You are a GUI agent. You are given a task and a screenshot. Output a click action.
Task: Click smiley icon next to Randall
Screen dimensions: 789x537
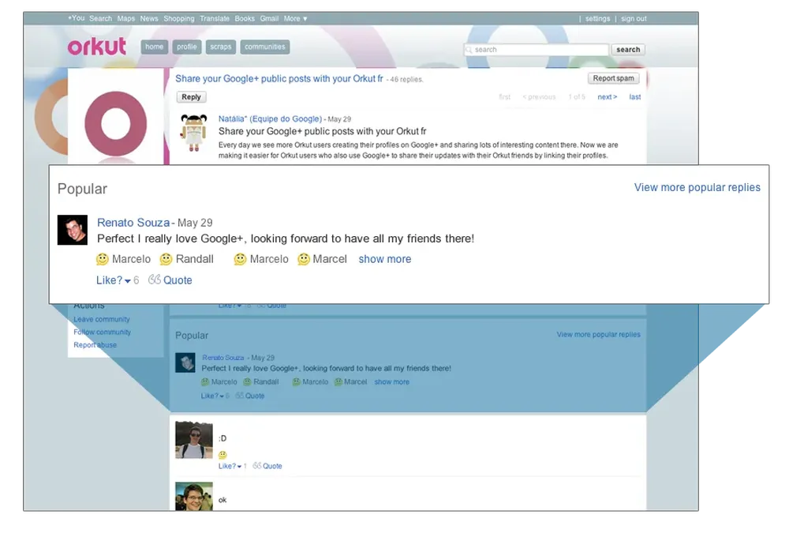(x=166, y=259)
